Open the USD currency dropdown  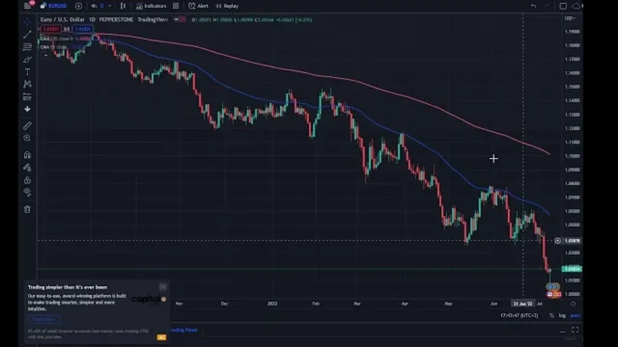point(570,18)
